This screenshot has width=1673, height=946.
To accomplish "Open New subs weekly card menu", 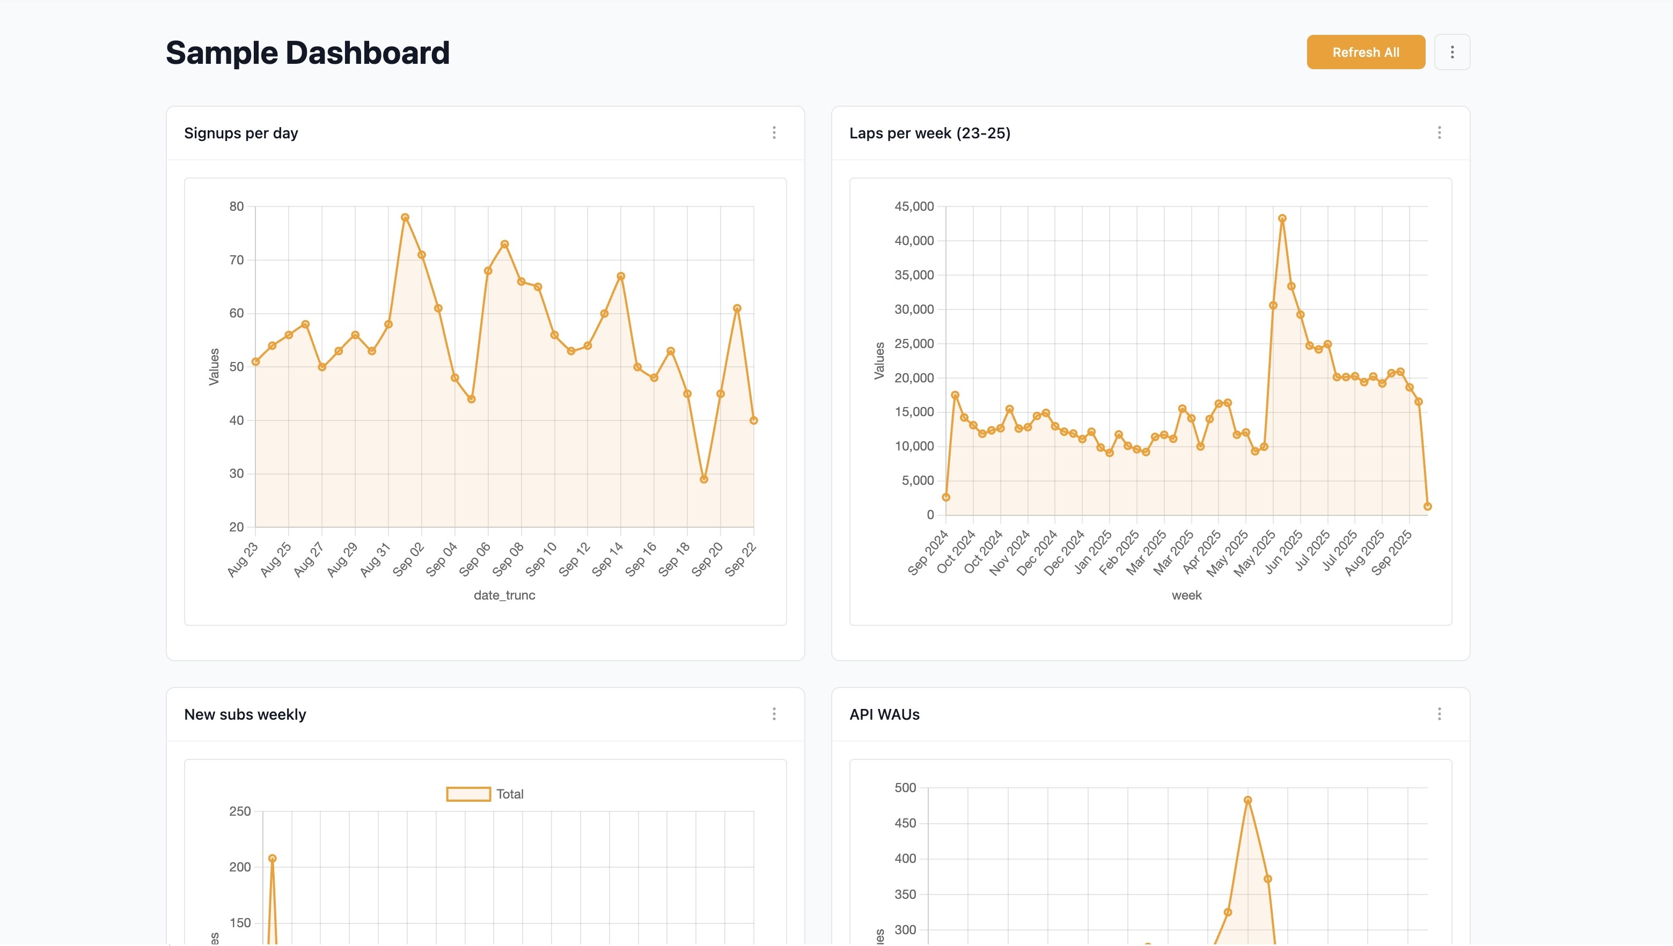I will [x=773, y=714].
